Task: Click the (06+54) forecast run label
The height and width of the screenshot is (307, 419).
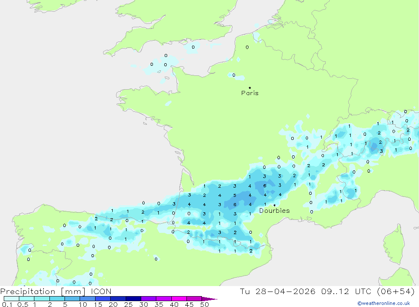Action: [x=396, y=291]
